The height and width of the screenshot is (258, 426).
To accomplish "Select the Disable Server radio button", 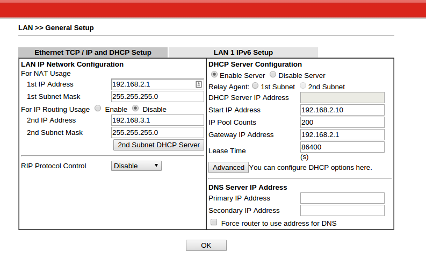I will tap(273, 74).
